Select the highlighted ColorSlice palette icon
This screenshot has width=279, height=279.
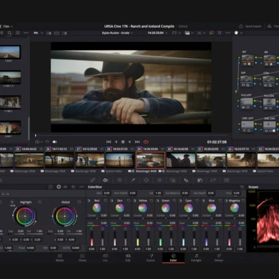point(105,180)
